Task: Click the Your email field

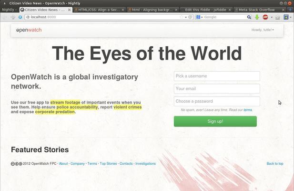Action: tap(217, 89)
